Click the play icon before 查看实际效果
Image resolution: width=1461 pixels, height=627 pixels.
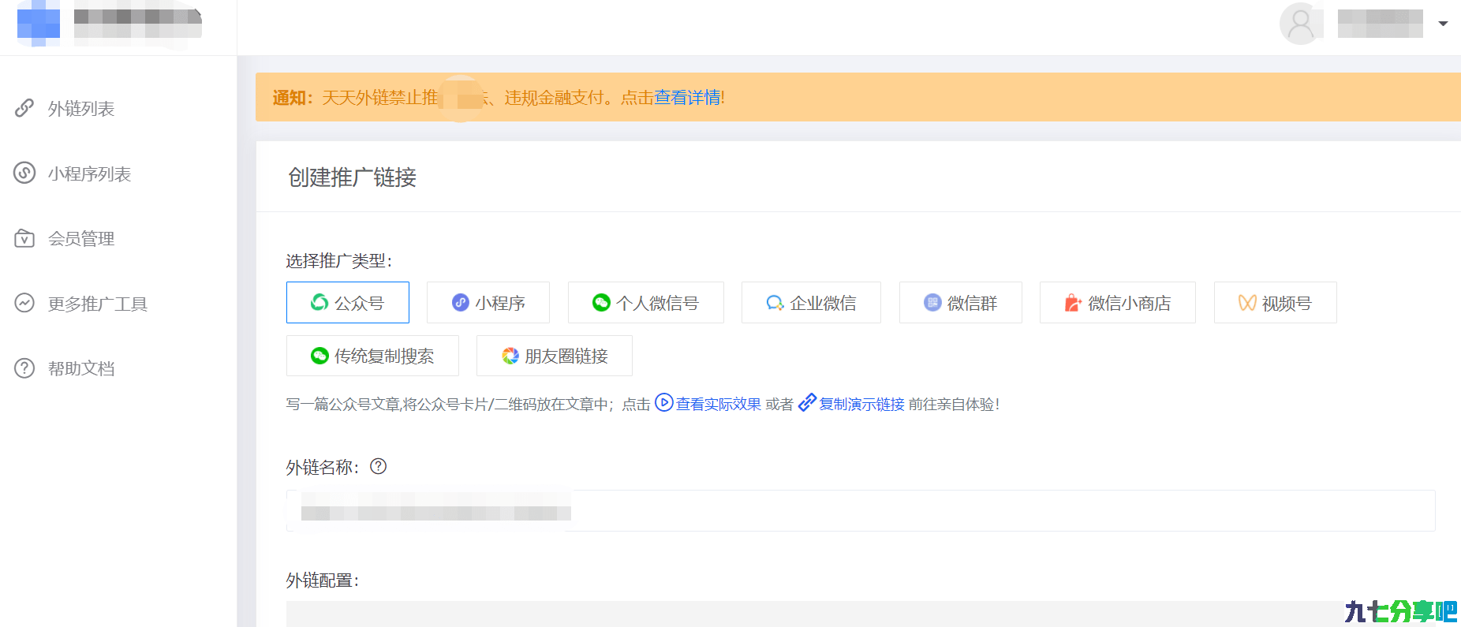[x=664, y=403]
